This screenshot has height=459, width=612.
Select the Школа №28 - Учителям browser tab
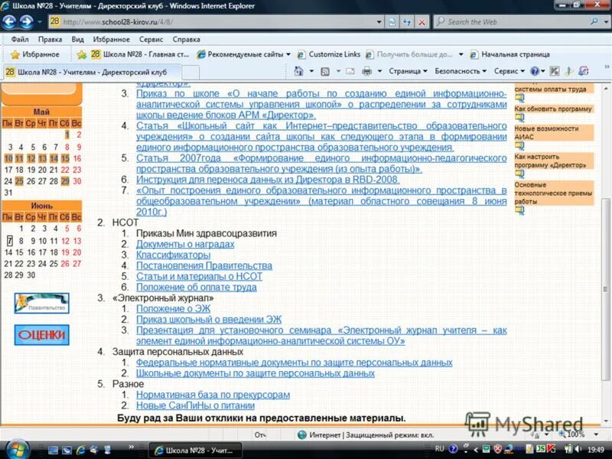[x=92, y=72]
